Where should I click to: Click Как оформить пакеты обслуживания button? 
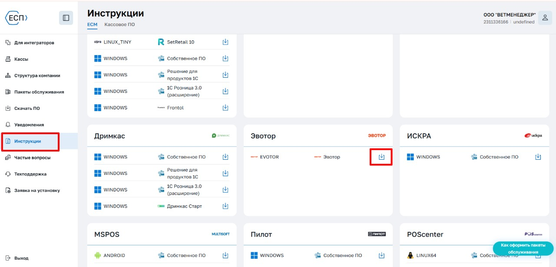(523, 248)
